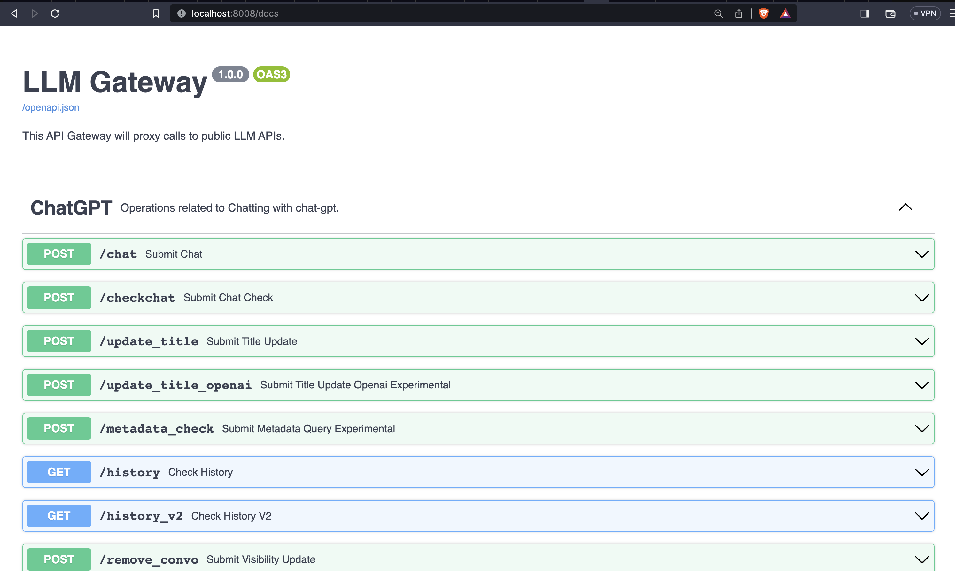The width and height of the screenshot is (955, 571).
Task: Click the zoom magnifier icon in address bar
Action: pos(718,13)
